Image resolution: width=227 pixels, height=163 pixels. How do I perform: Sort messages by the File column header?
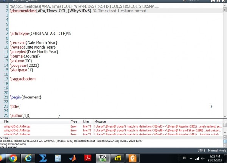(6, 122)
